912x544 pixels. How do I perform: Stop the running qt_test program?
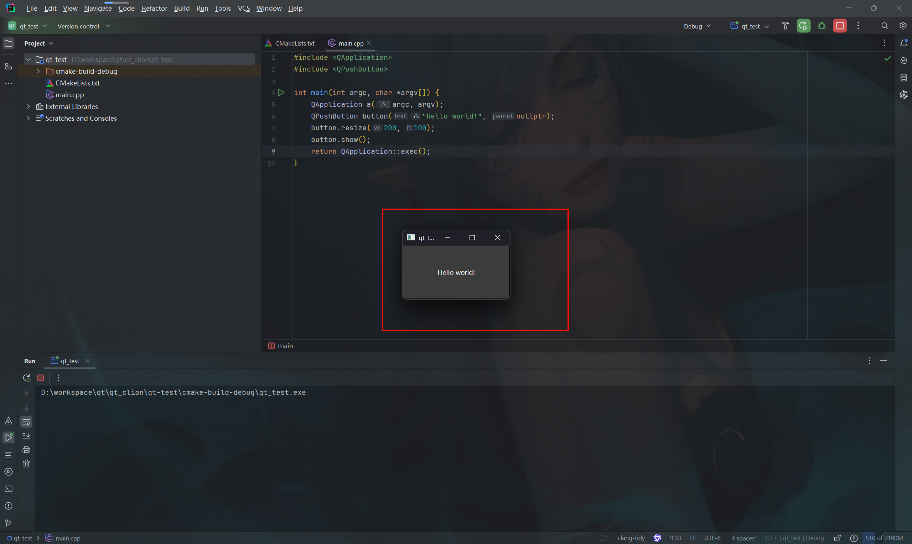click(840, 26)
